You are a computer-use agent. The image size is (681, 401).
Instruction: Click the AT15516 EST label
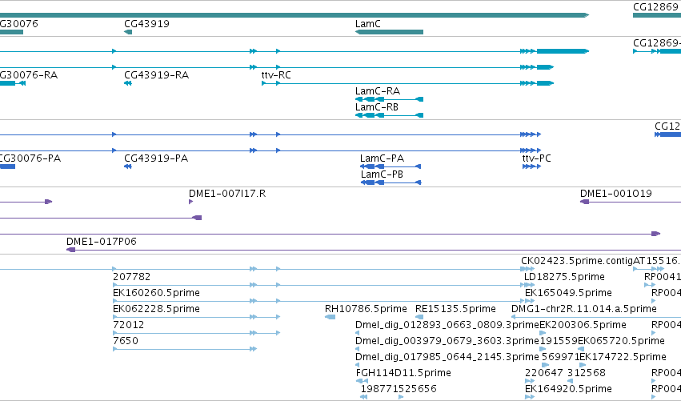(x=657, y=261)
